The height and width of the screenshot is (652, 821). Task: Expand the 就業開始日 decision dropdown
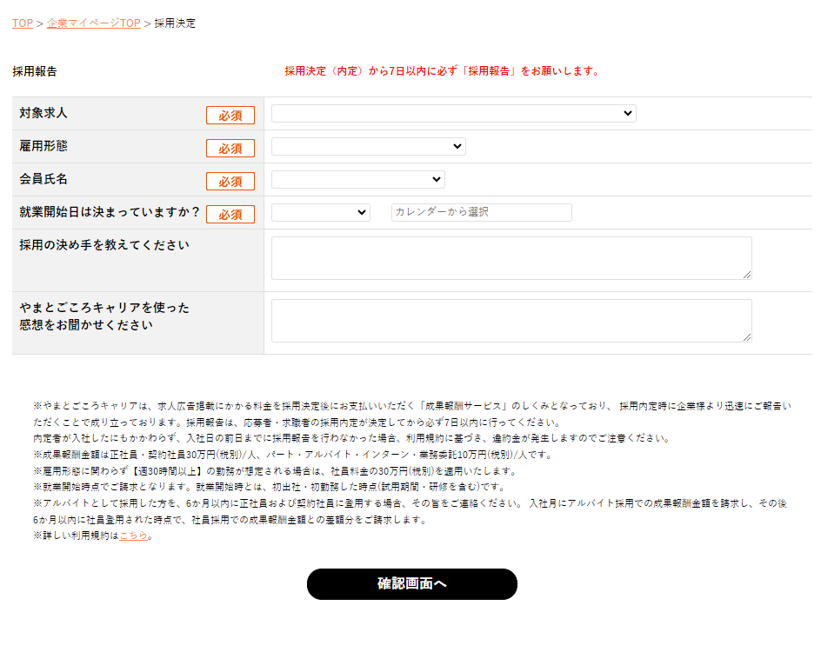(320, 213)
